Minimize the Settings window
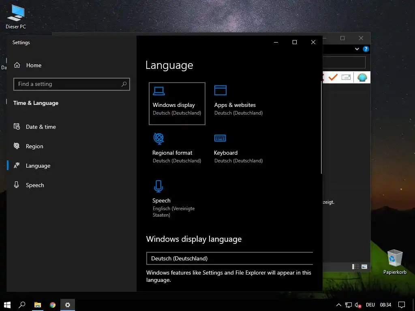Viewport: 415px width, 311px height. point(276,42)
